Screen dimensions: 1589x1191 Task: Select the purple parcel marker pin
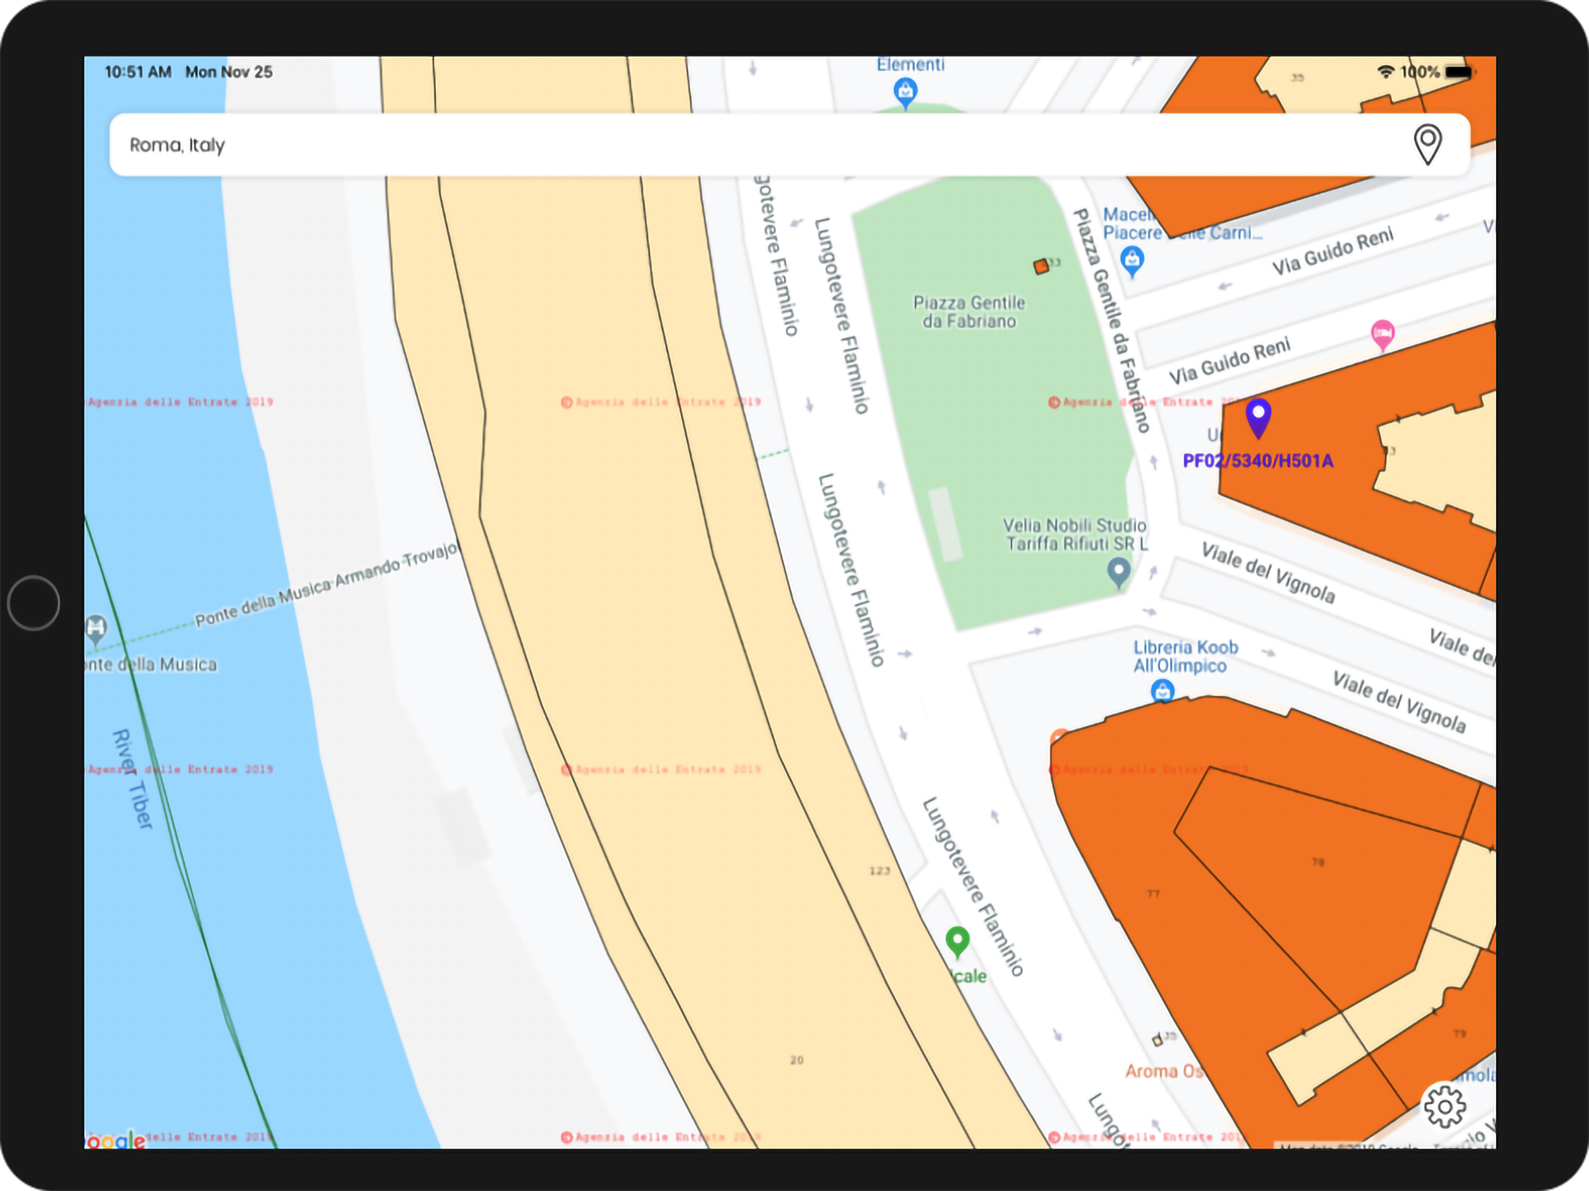tap(1258, 419)
